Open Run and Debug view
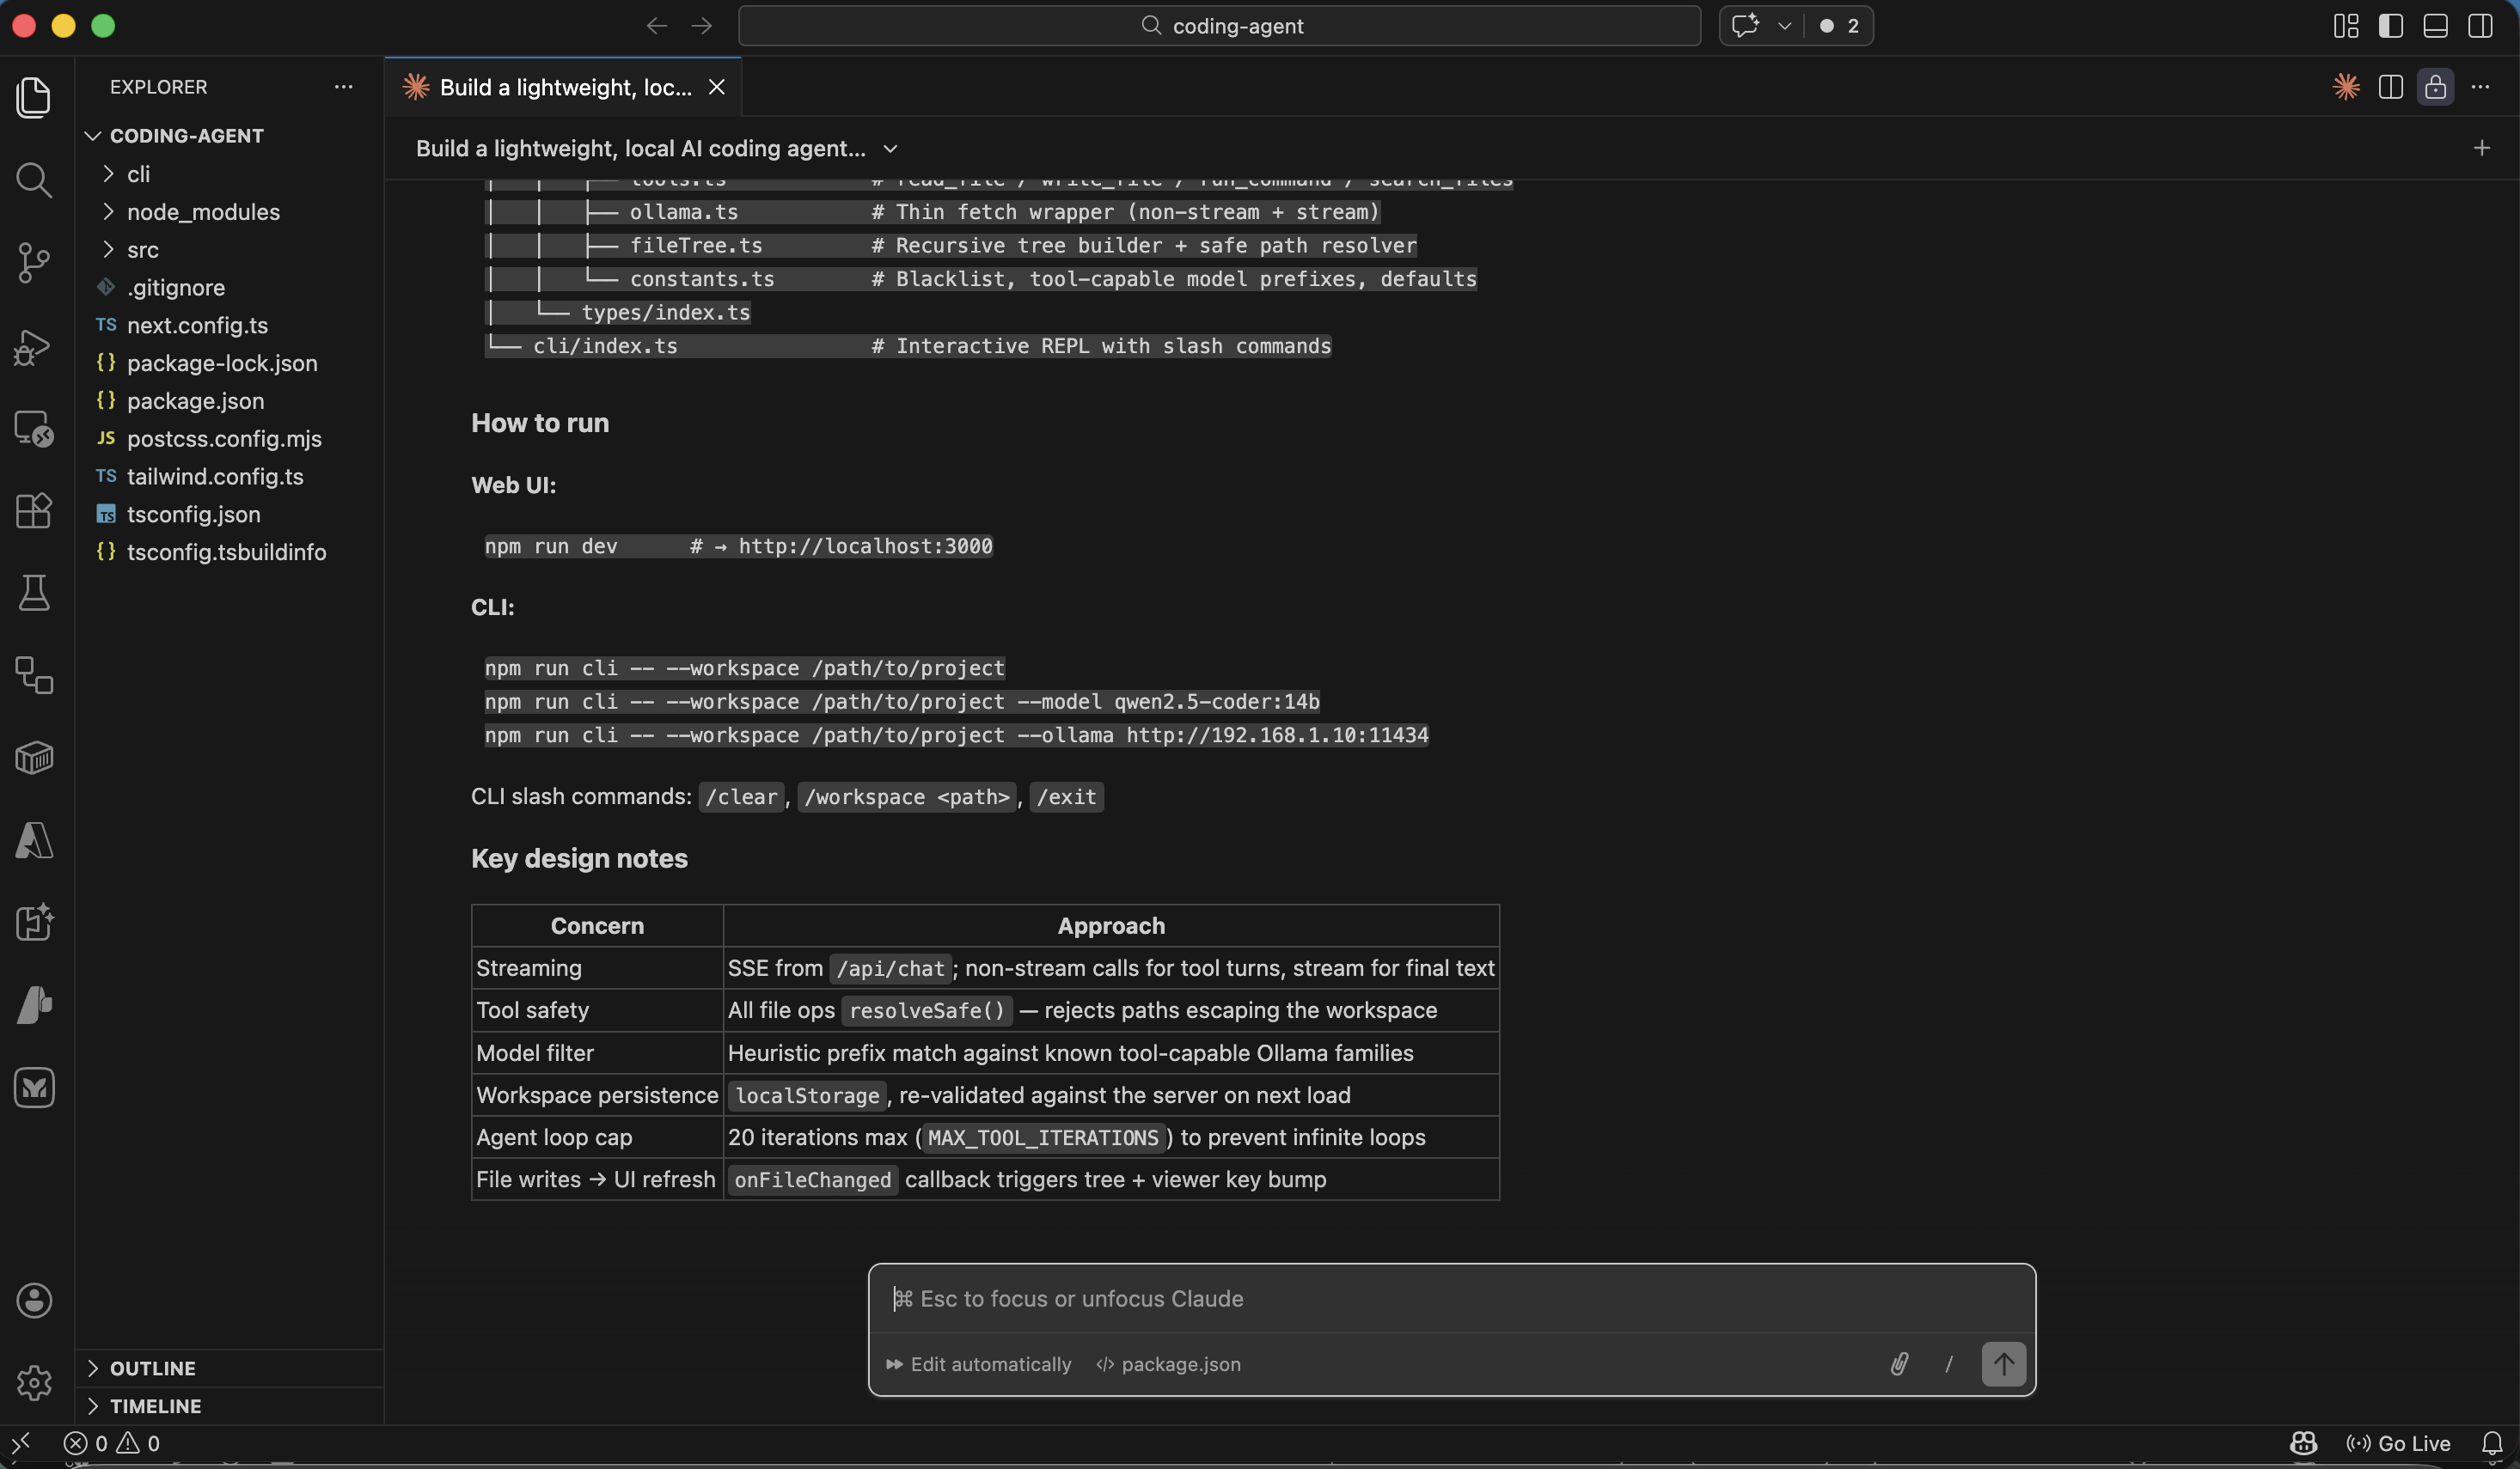Screen dimensions: 2520x1469 [34, 347]
